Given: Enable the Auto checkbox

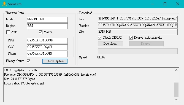Looking at the screenshot, I should click(8, 32).
